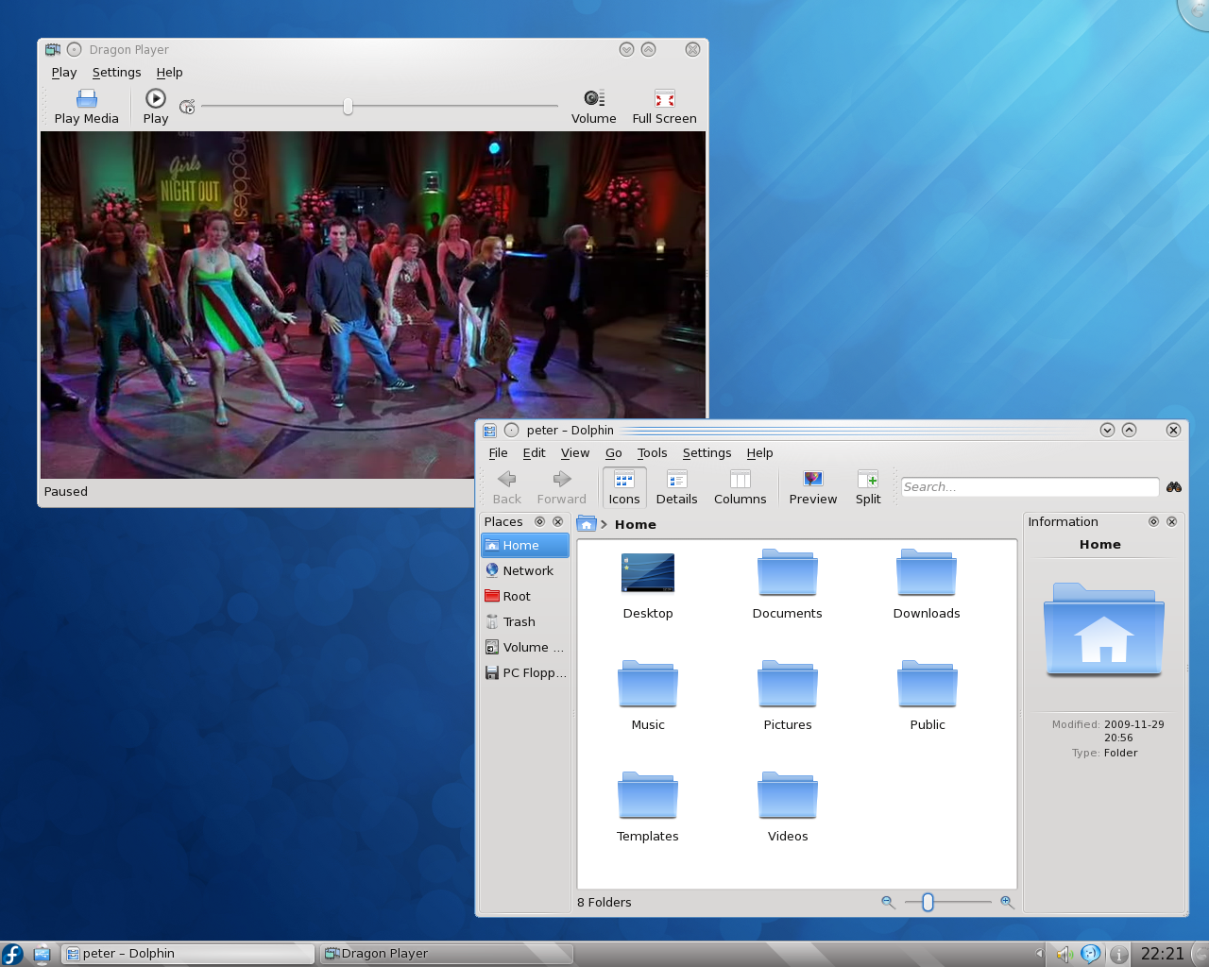The height and width of the screenshot is (967, 1209).
Task: Switch to Dragon Player in taskbar
Action: click(445, 954)
